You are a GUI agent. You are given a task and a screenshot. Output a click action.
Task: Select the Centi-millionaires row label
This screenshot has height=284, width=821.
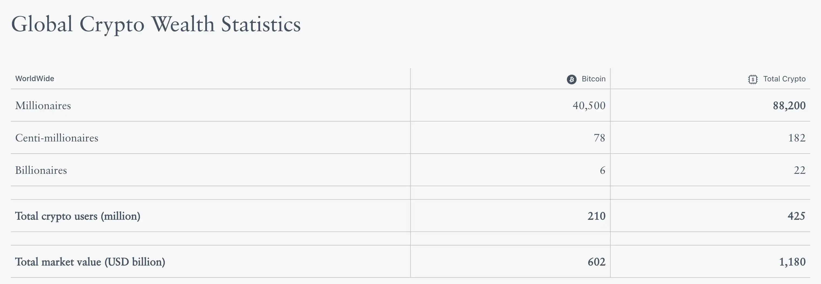pos(57,138)
